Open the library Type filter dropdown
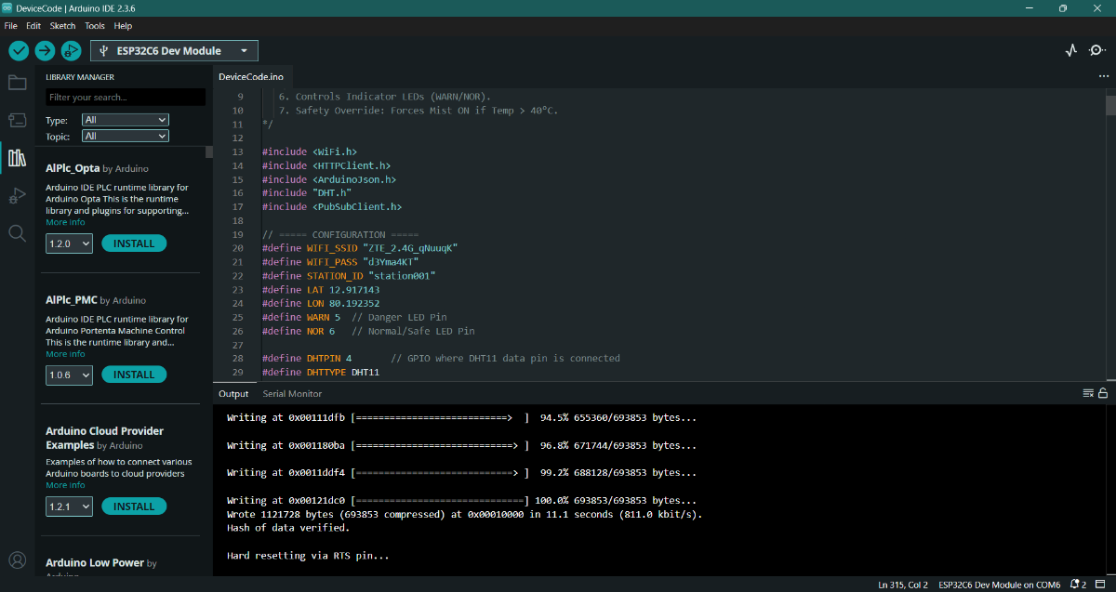The image size is (1116, 592). 126,120
